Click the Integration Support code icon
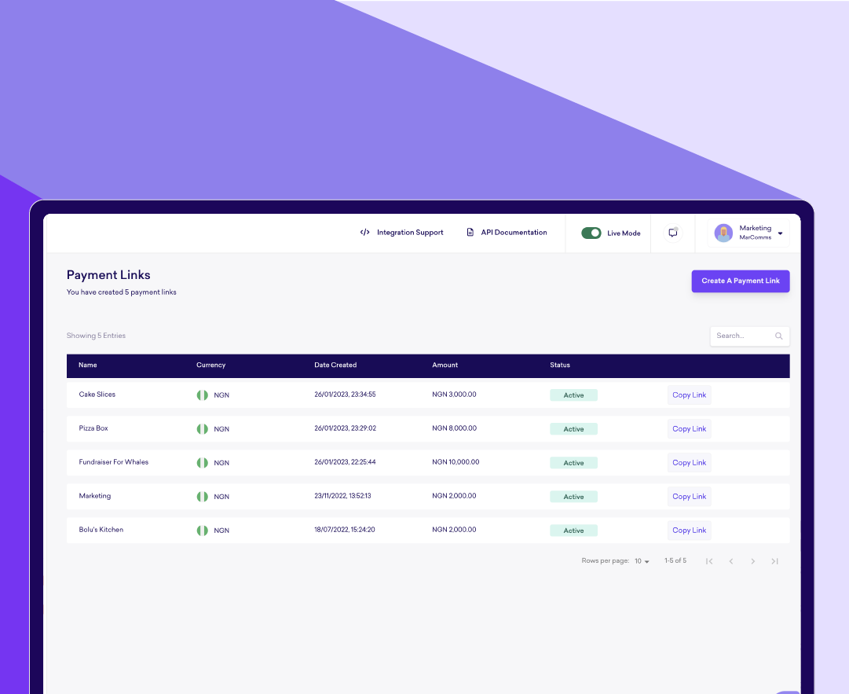849x694 pixels. tap(365, 233)
